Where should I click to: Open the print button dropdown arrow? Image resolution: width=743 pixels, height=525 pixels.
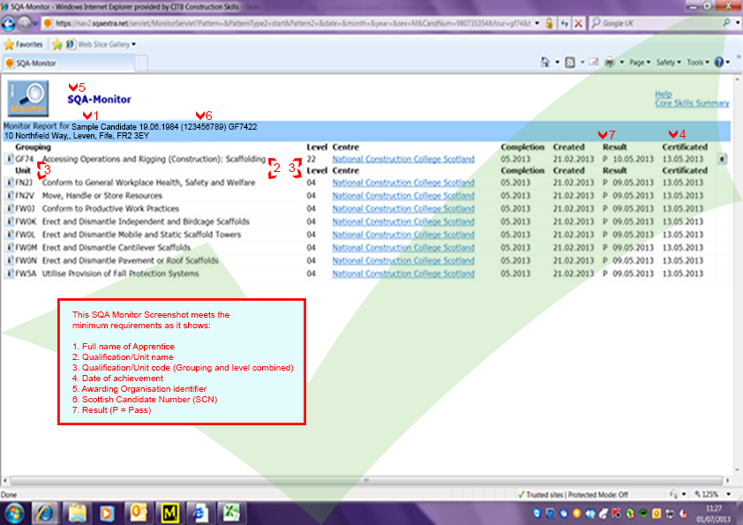[x=621, y=62]
